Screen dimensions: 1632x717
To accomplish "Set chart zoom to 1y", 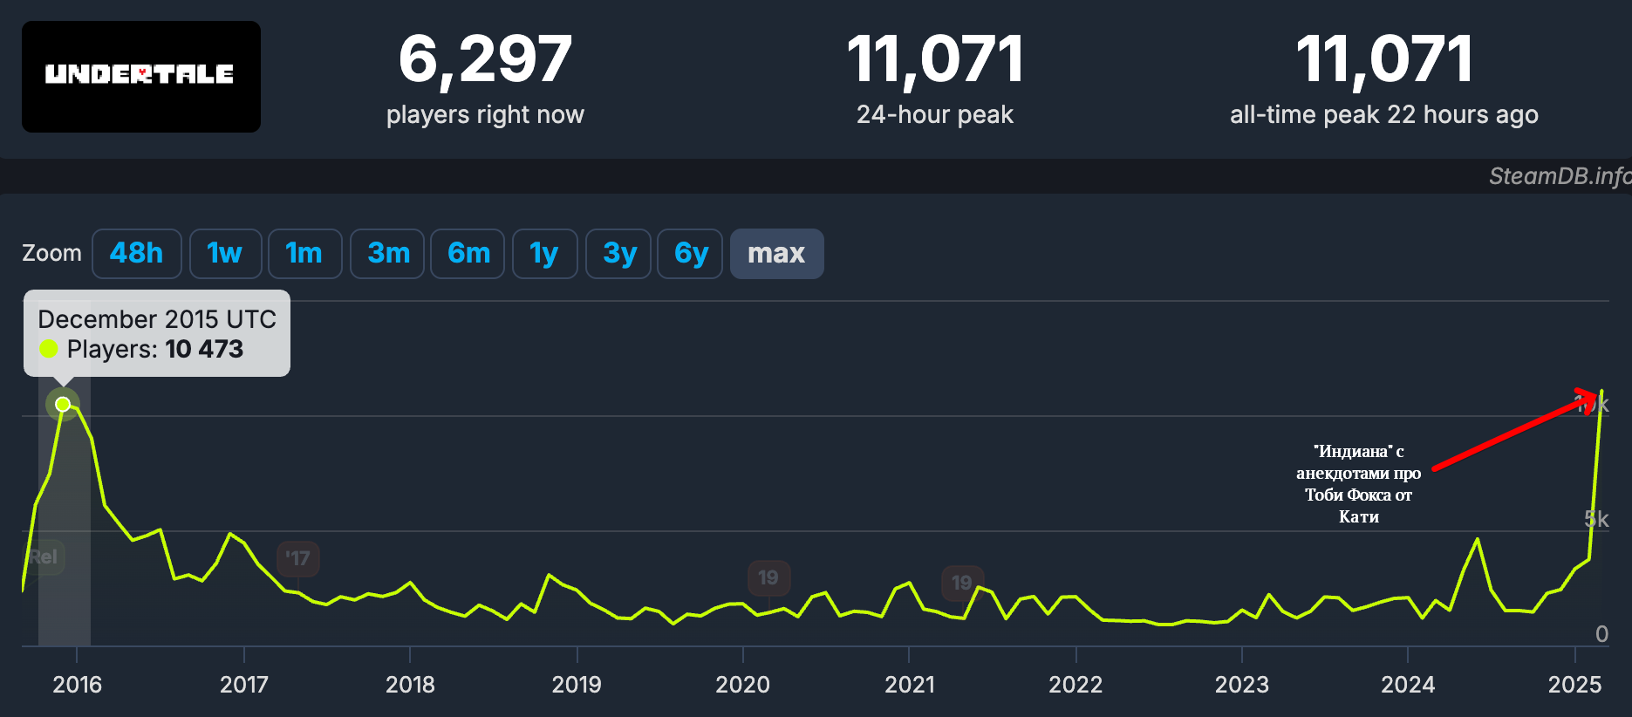I will pos(544,254).
